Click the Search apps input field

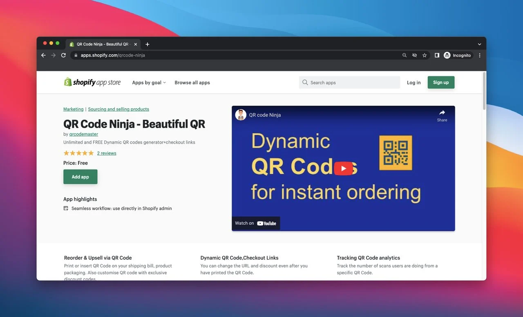pyautogui.click(x=349, y=82)
